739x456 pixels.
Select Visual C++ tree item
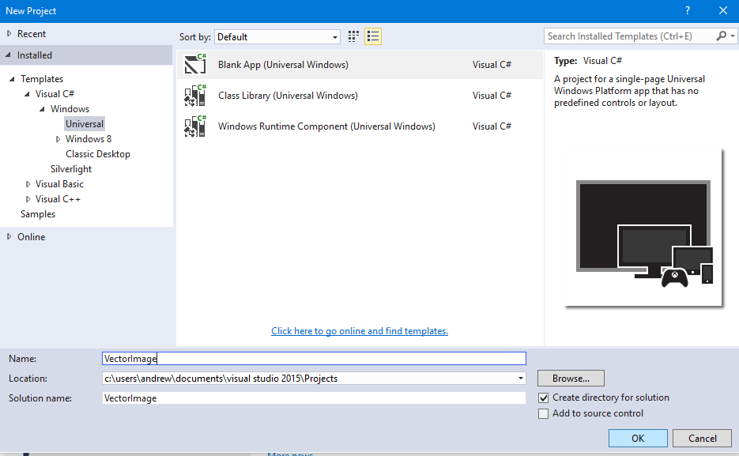(58, 199)
